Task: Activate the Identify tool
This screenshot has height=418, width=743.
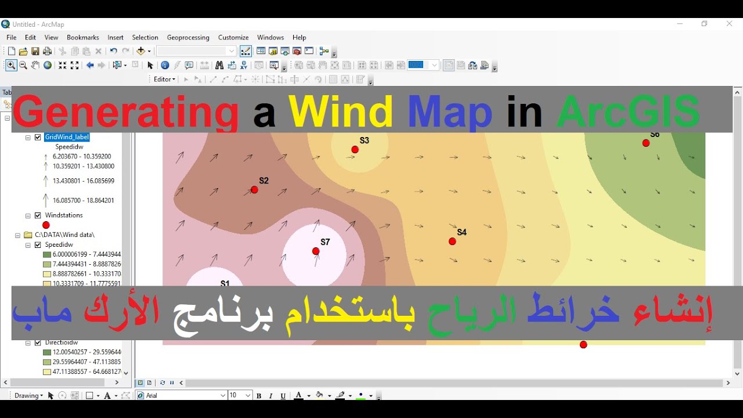Action: click(165, 66)
